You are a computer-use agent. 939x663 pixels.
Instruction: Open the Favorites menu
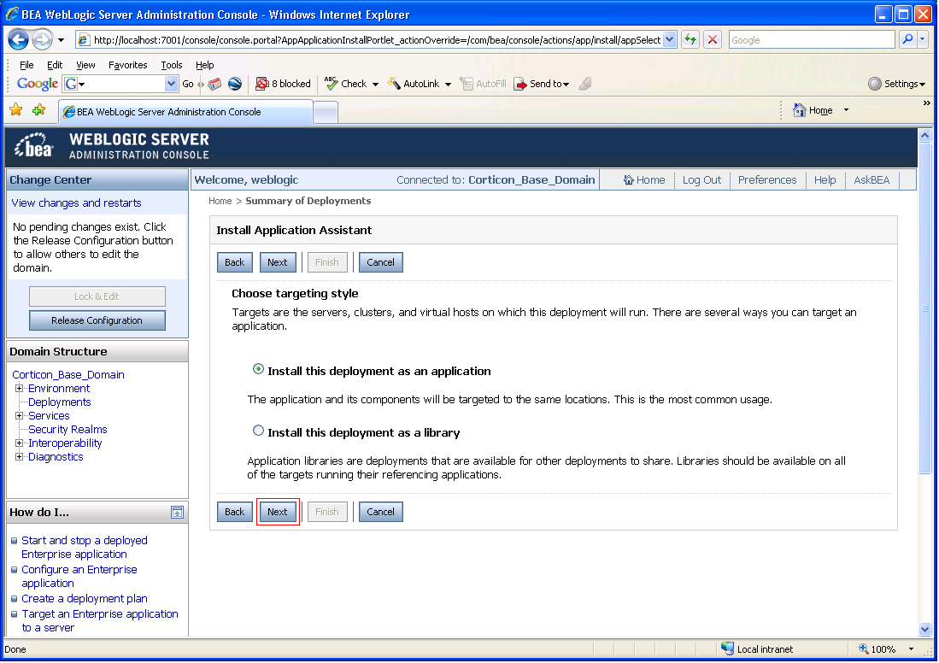127,65
